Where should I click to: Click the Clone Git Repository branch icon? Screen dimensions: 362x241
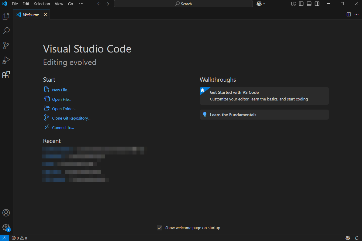pyautogui.click(x=47, y=118)
